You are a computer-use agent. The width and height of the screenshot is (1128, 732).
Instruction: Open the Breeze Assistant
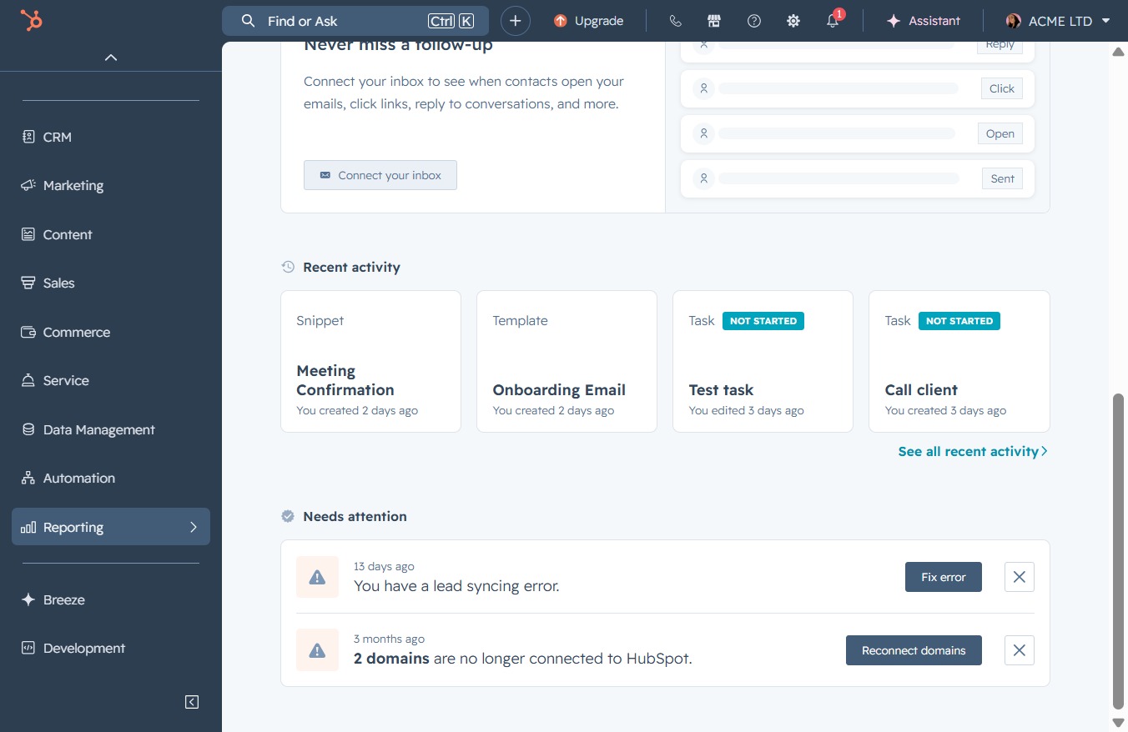pyautogui.click(x=924, y=21)
